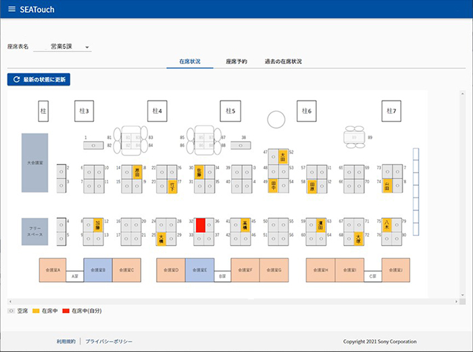Click the occupied seat labeled 八木
Viewport: 473px width, 352px height.
[x=387, y=225]
